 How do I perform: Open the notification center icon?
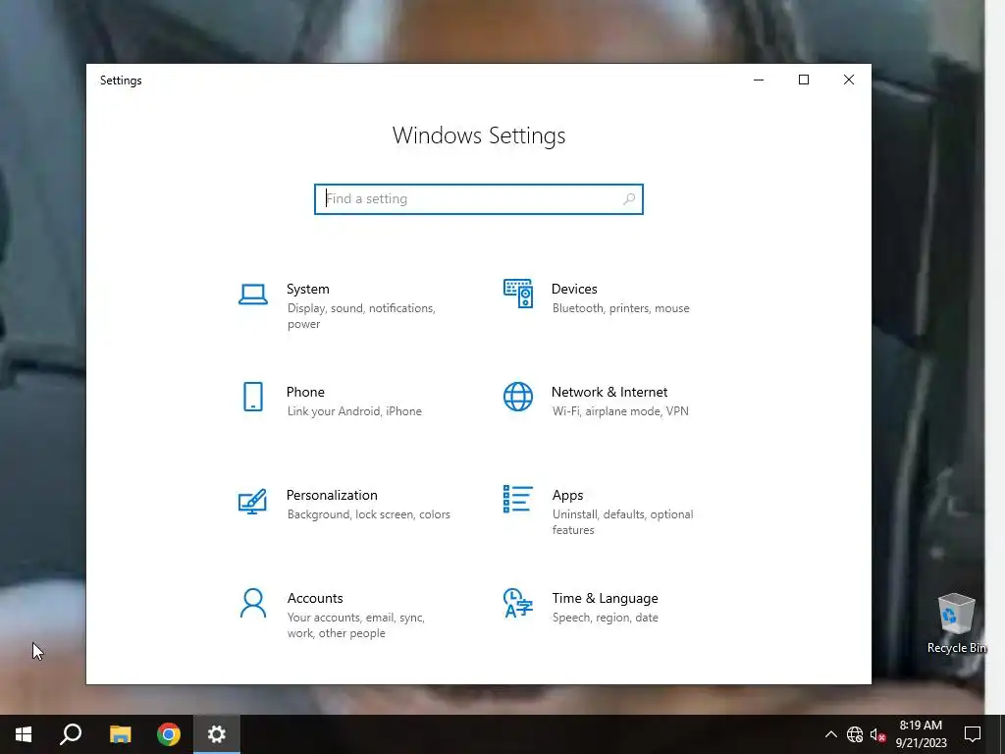coord(973,734)
